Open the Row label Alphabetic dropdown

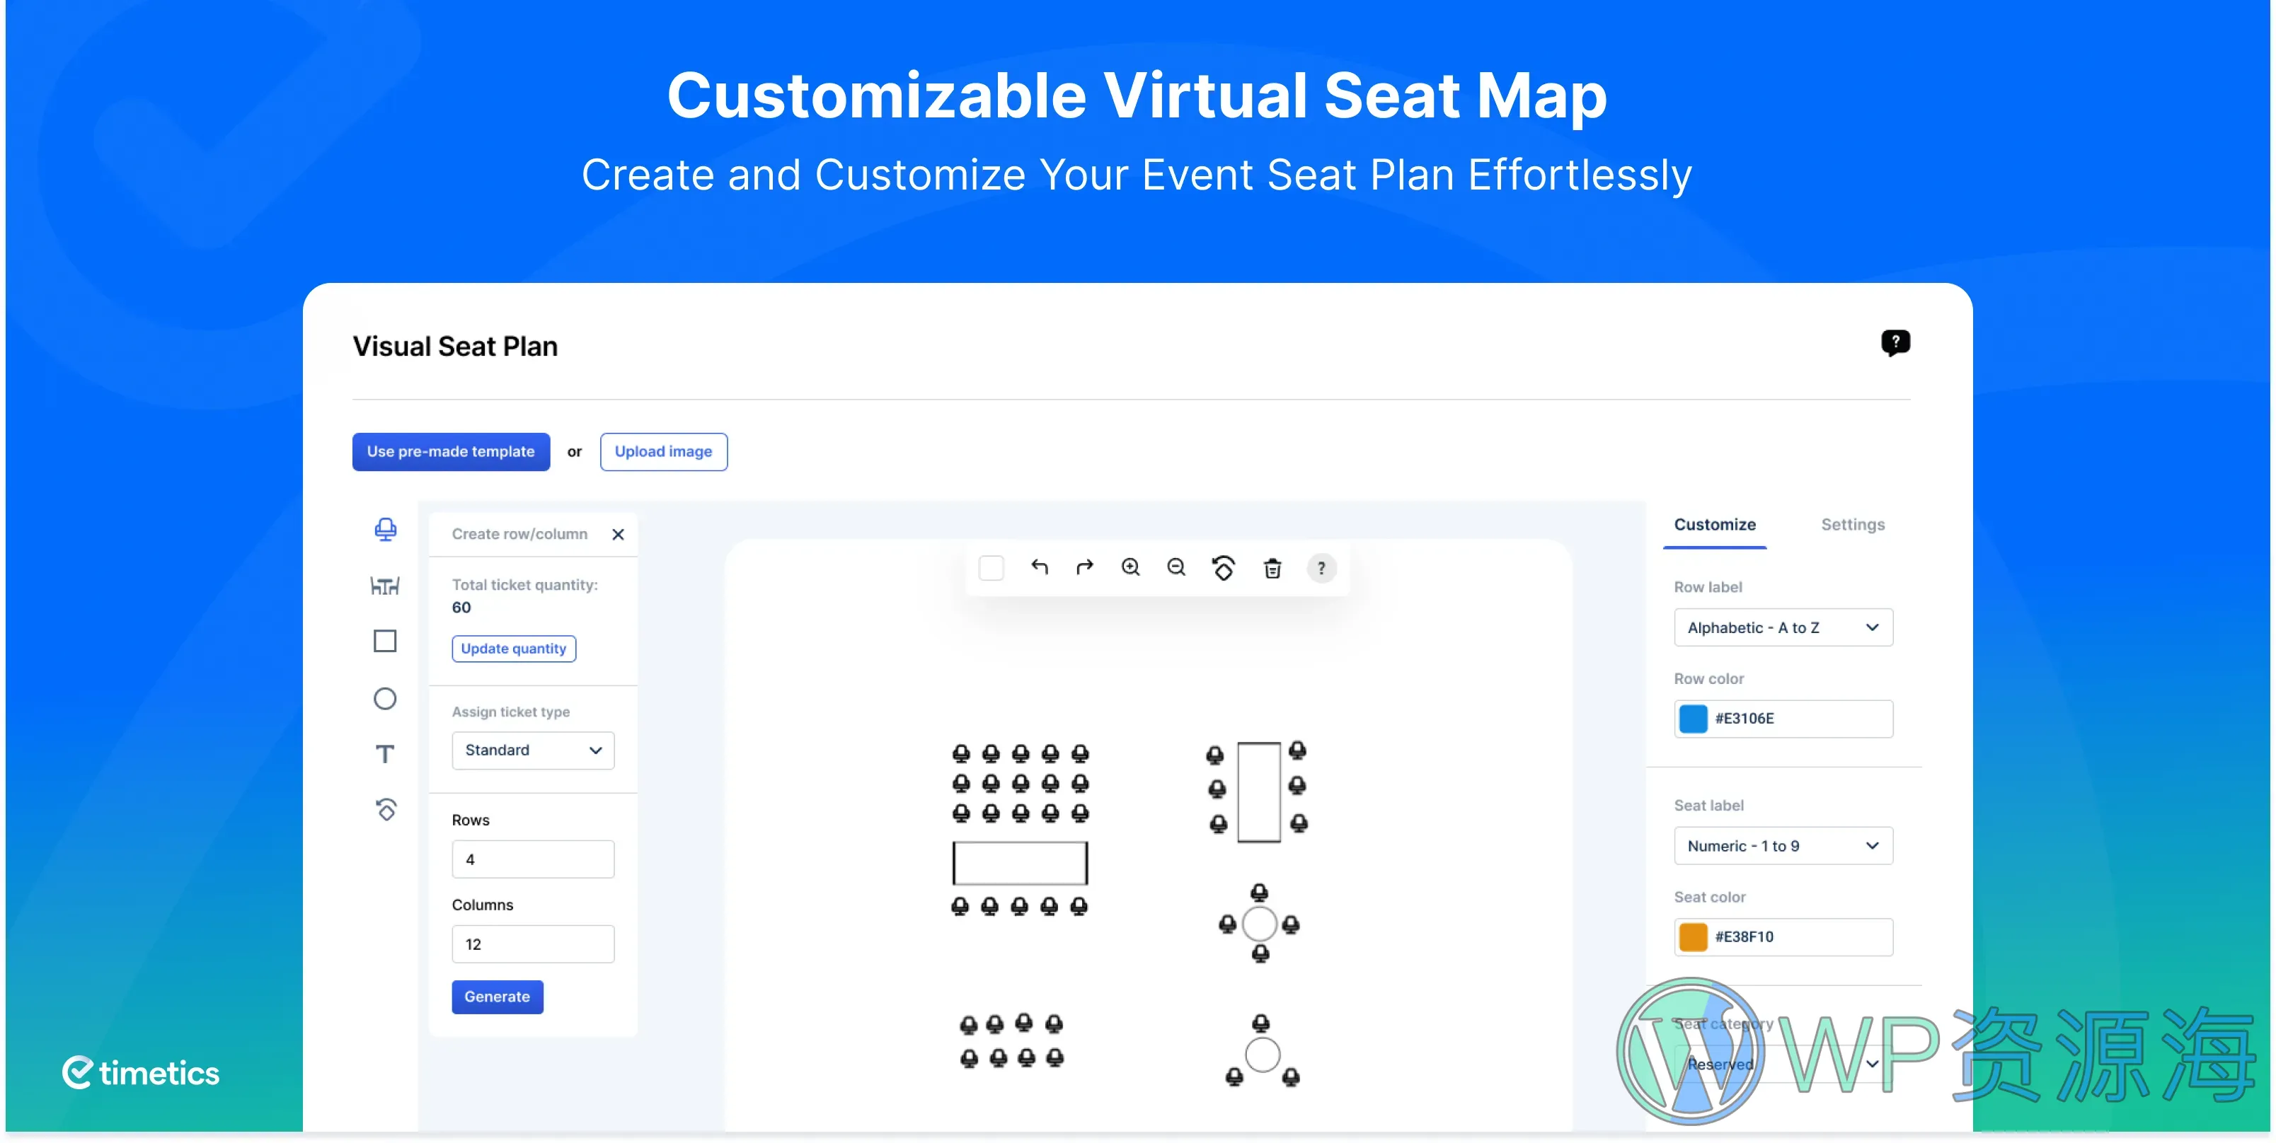point(1783,627)
